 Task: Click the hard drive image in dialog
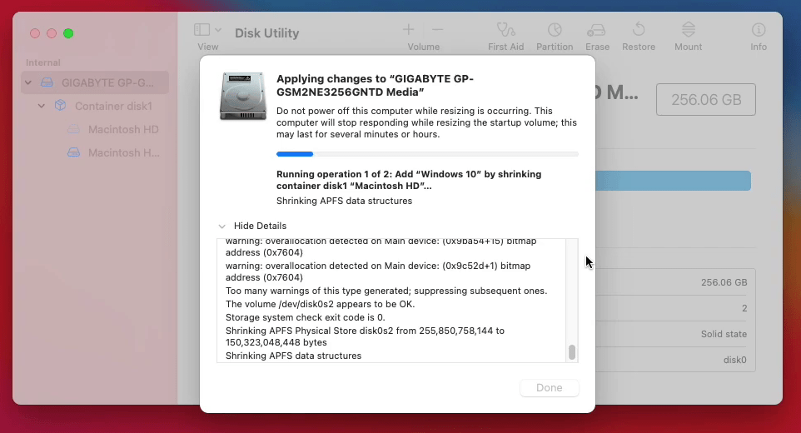click(x=242, y=96)
